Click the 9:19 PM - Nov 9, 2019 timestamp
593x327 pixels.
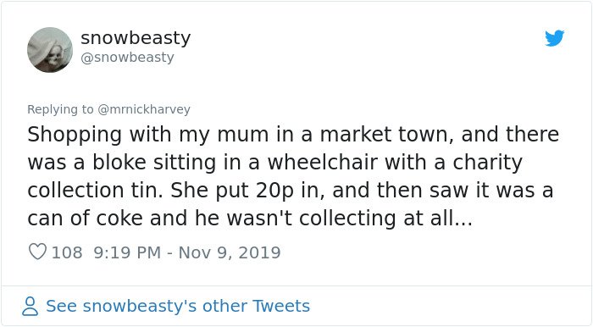point(187,252)
